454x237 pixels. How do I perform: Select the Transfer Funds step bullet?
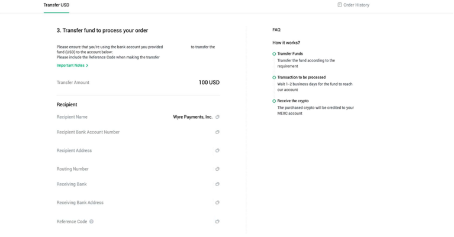tap(274, 54)
